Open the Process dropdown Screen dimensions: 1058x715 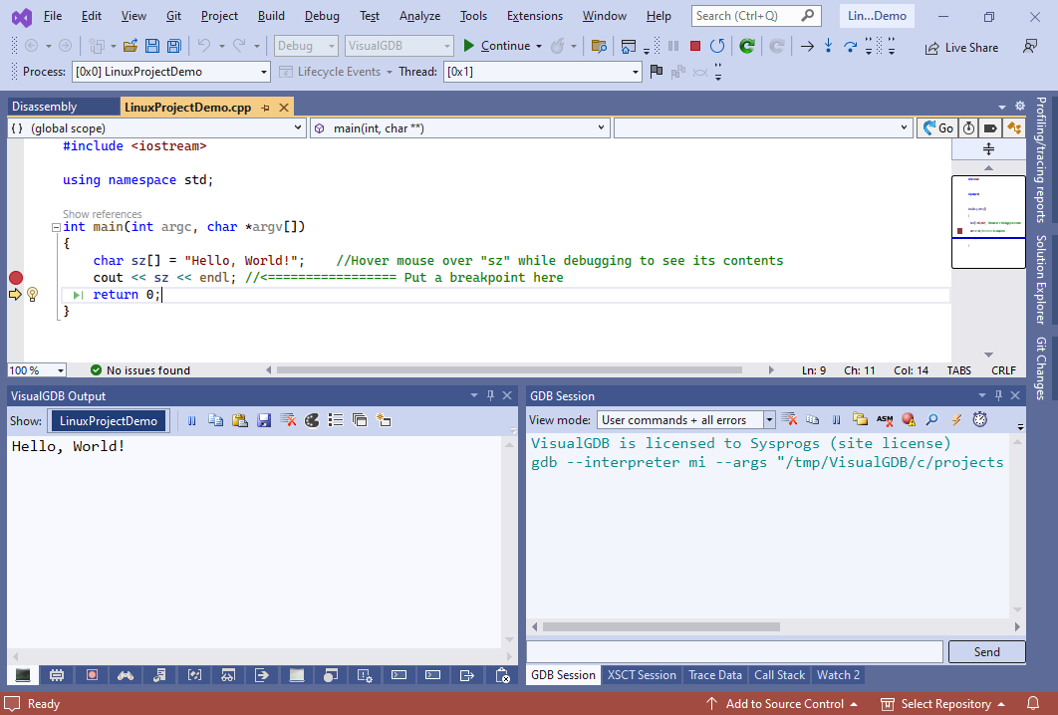263,72
